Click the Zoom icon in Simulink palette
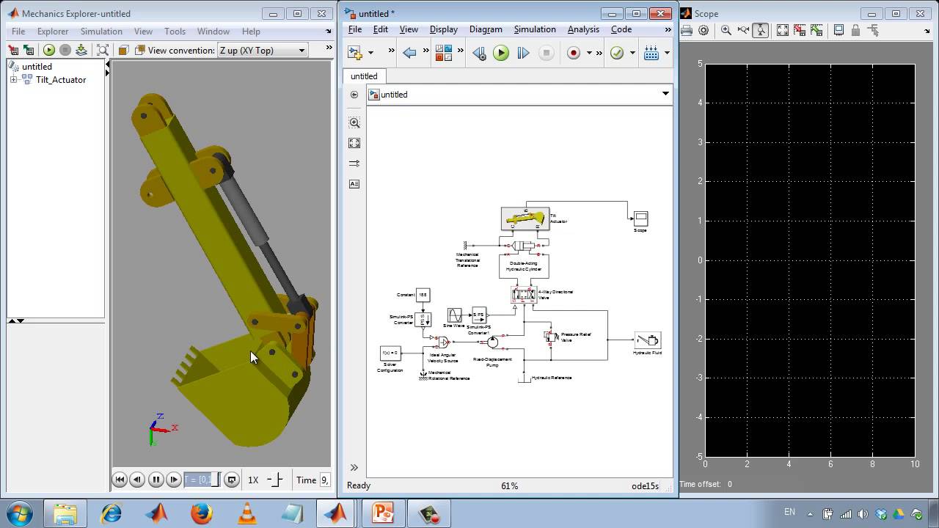 pyautogui.click(x=354, y=122)
